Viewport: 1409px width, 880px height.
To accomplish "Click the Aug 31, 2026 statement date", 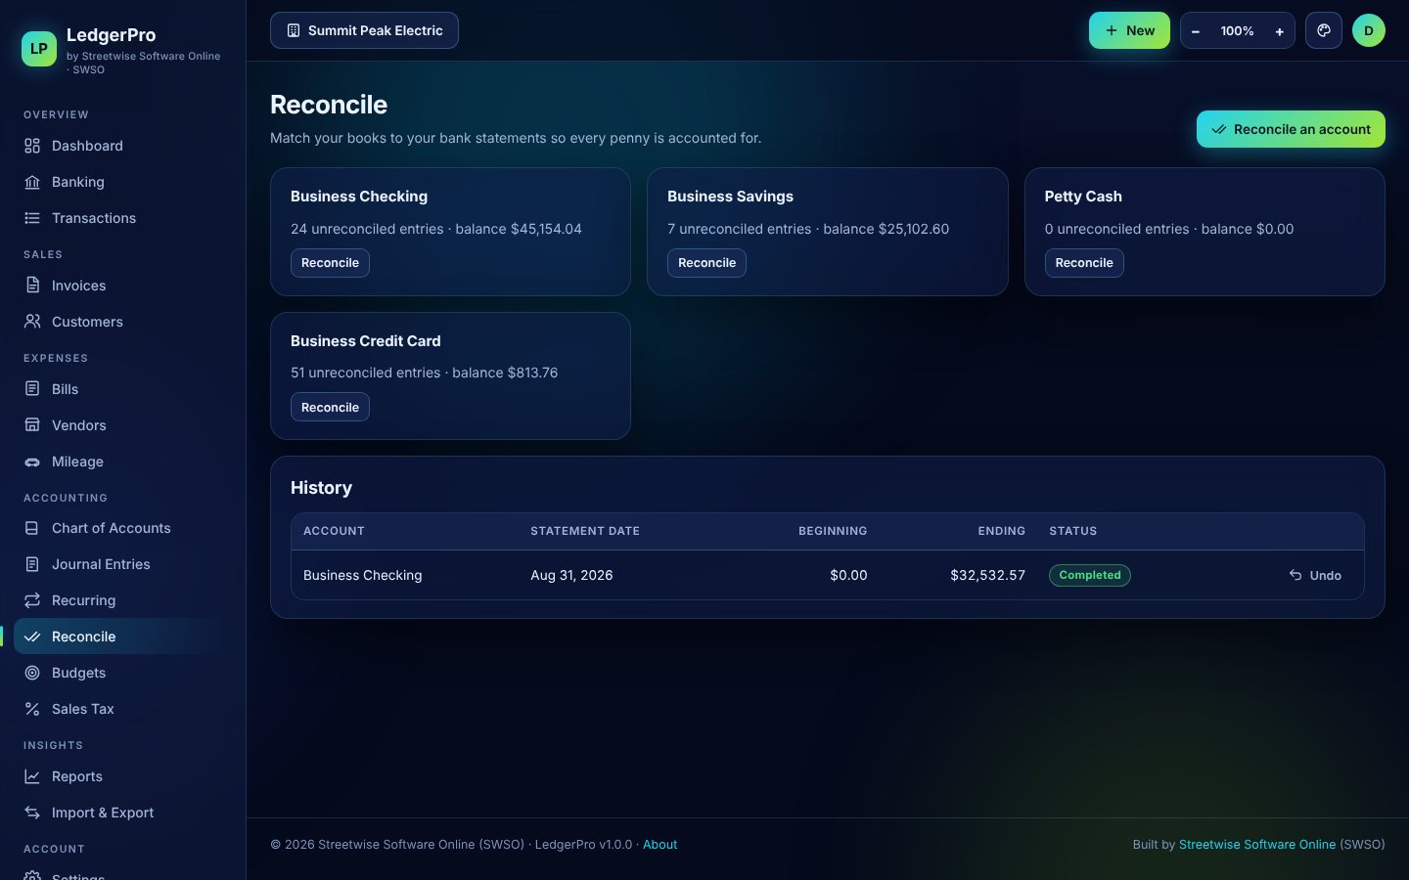I will [571, 575].
